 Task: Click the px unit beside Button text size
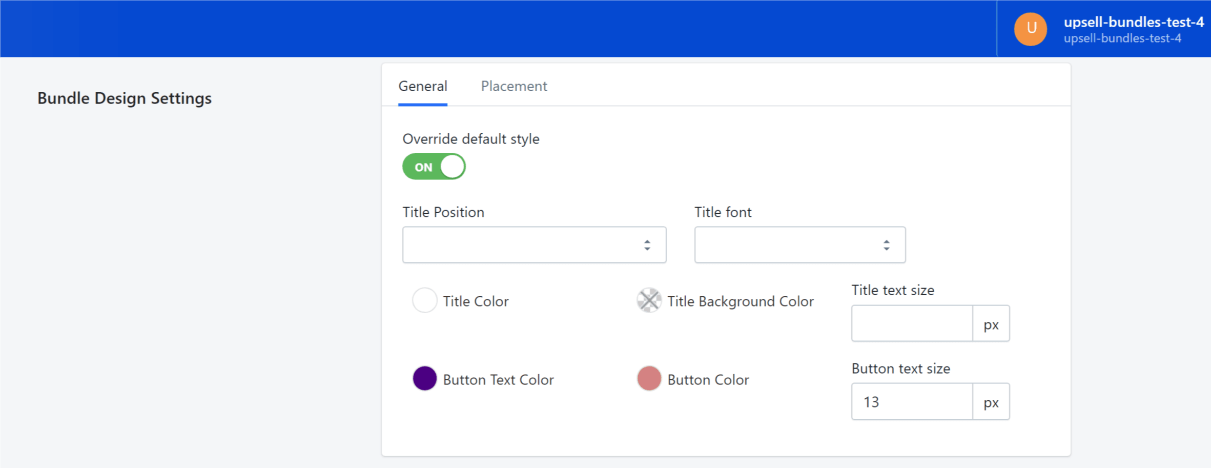991,402
